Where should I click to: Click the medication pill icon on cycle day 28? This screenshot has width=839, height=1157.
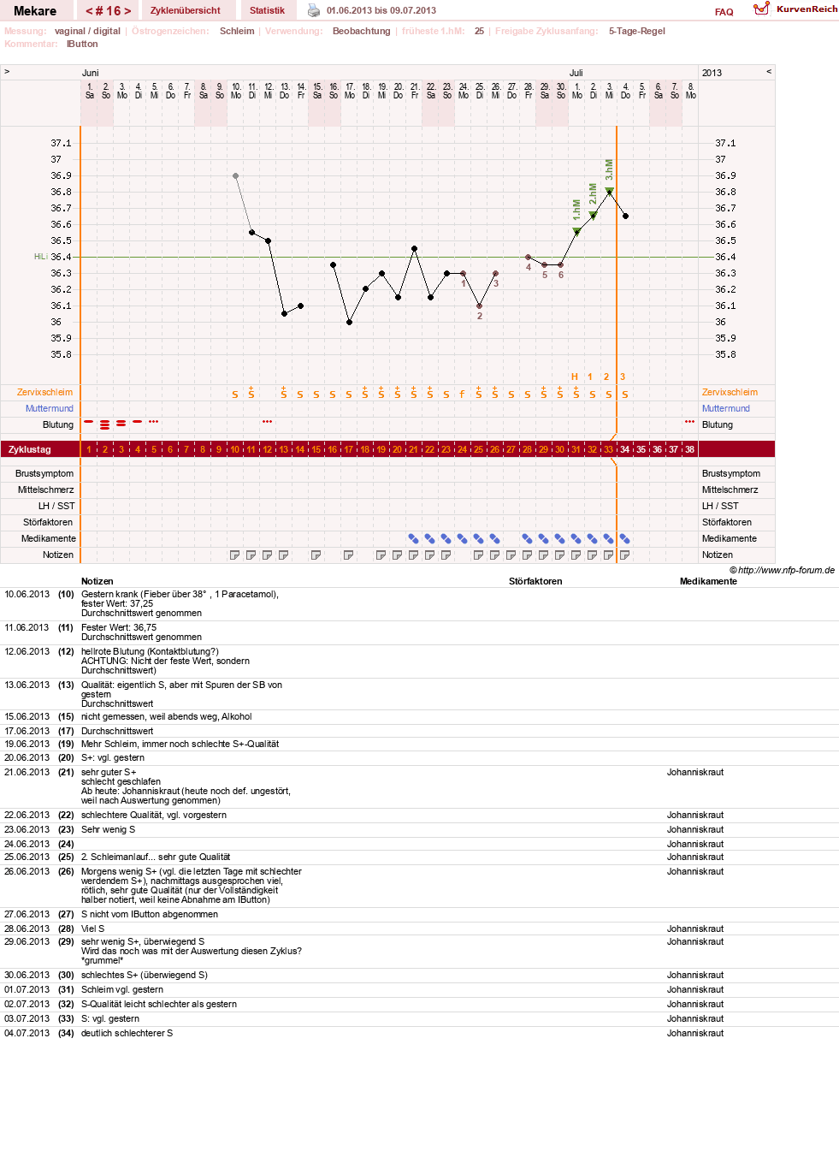[528, 539]
